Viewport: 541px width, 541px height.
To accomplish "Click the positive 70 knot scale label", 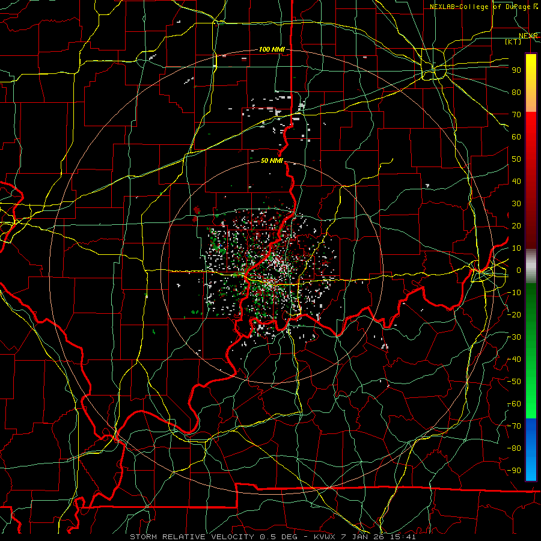I will [x=516, y=115].
